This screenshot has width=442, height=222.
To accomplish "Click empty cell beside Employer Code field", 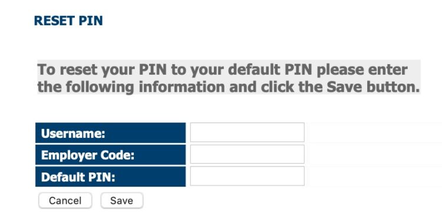I will (x=375, y=154).
